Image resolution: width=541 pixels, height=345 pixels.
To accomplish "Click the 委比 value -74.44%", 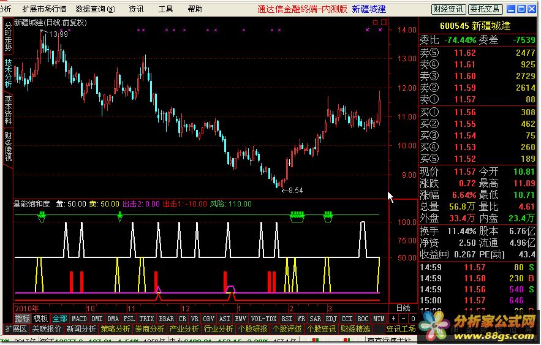I will point(460,40).
